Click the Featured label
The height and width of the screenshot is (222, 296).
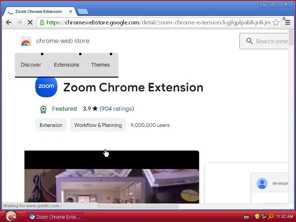tap(64, 109)
